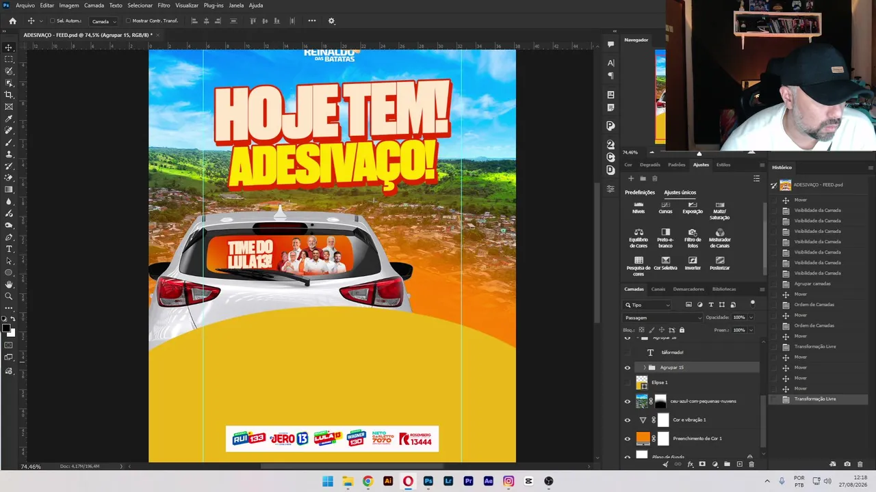Image resolution: width=876 pixels, height=492 pixels.
Task: Open the Filtro menu
Action: pos(164,5)
